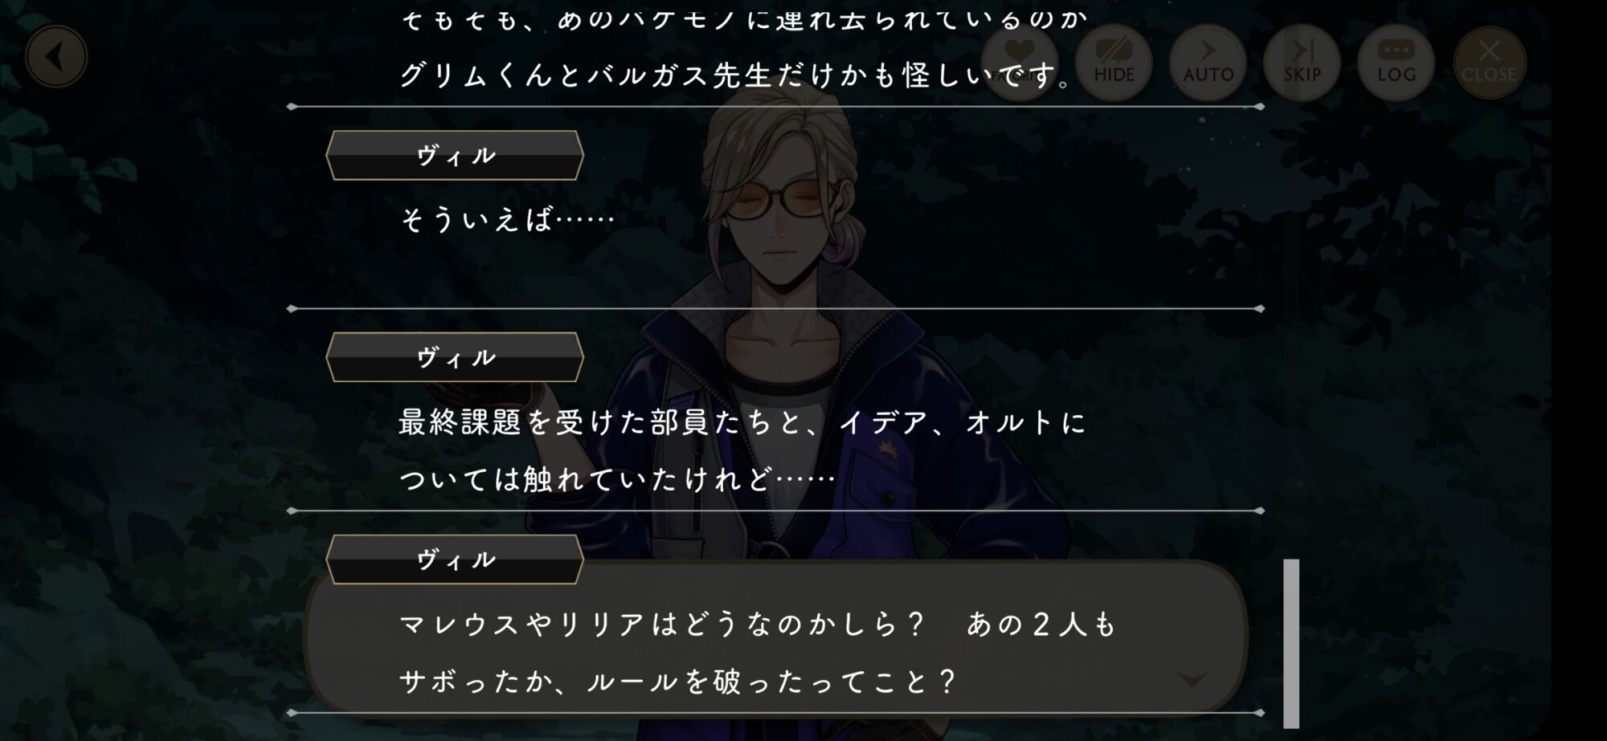
Task: Click the ヴィル name tag above "最終課題"
Action: (455, 357)
